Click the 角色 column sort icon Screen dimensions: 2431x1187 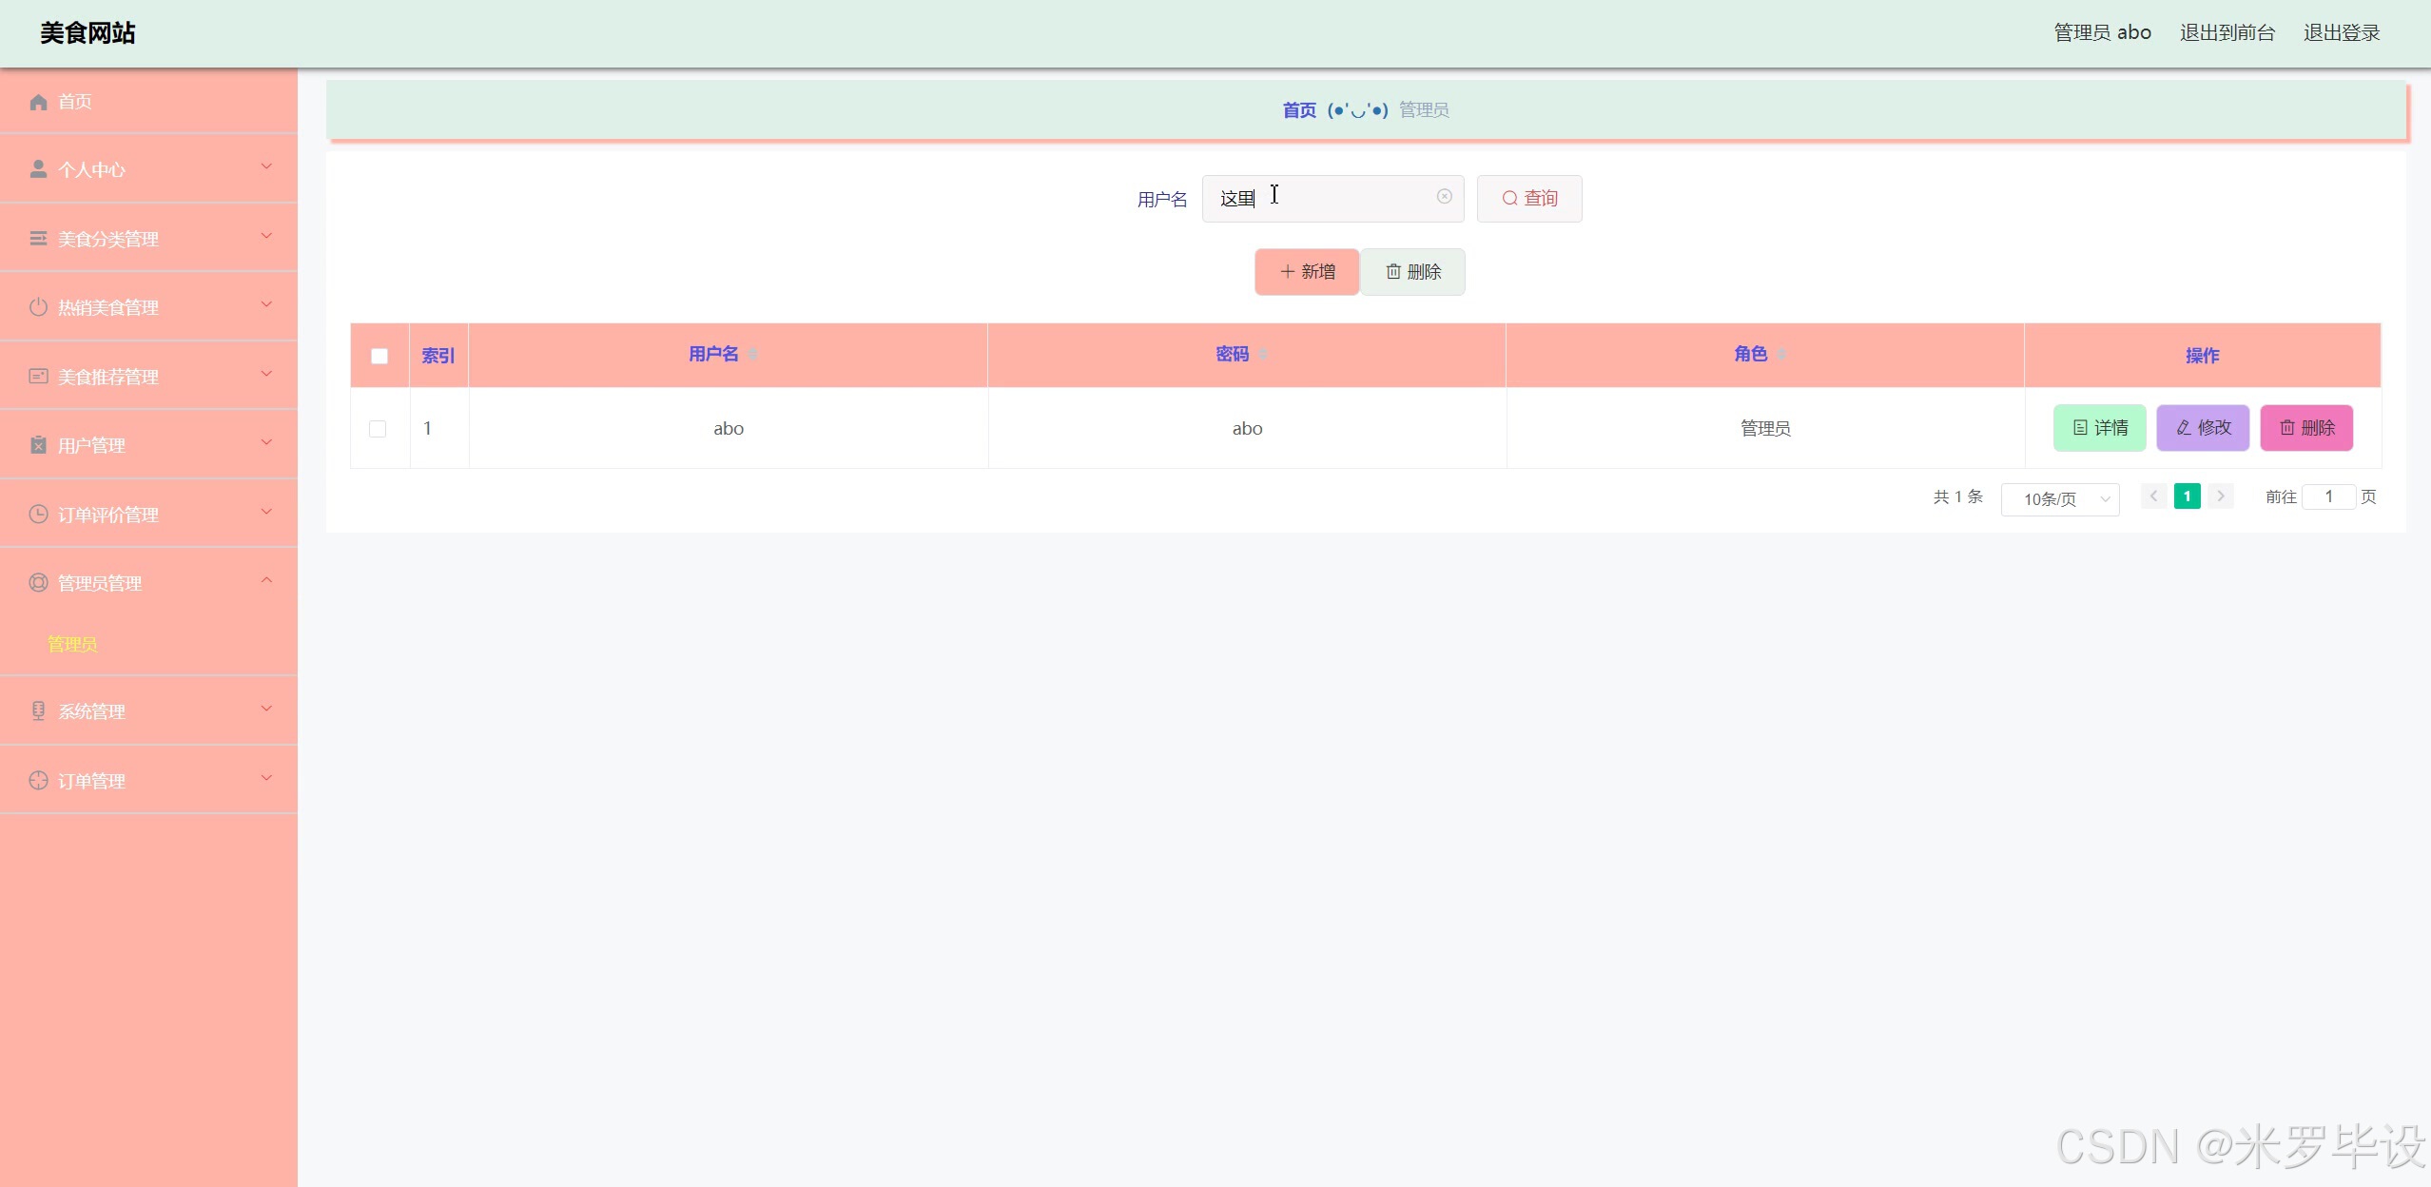[x=1781, y=355]
